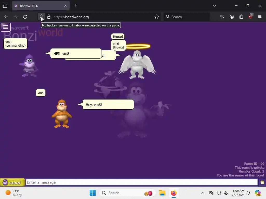Click the cloud sync tray icon
This screenshot has height=199, width=266.
coord(211,193)
